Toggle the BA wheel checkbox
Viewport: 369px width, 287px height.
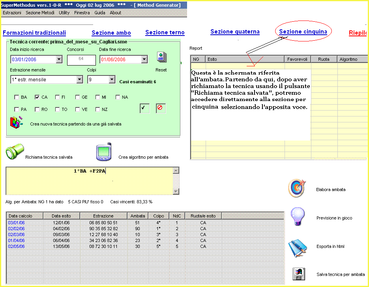[x=17, y=97]
